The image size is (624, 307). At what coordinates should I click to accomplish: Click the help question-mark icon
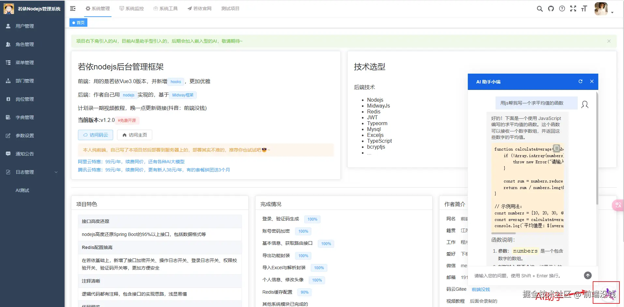pos(562,9)
